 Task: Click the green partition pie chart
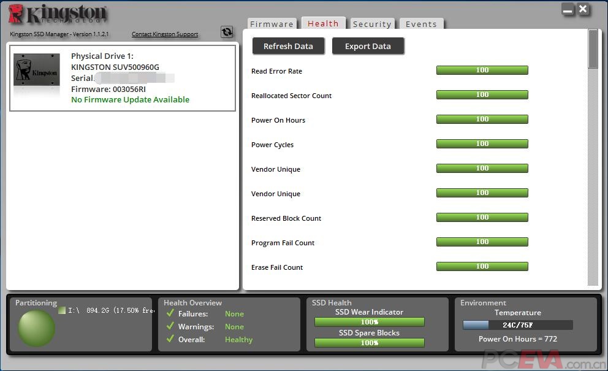click(36, 328)
